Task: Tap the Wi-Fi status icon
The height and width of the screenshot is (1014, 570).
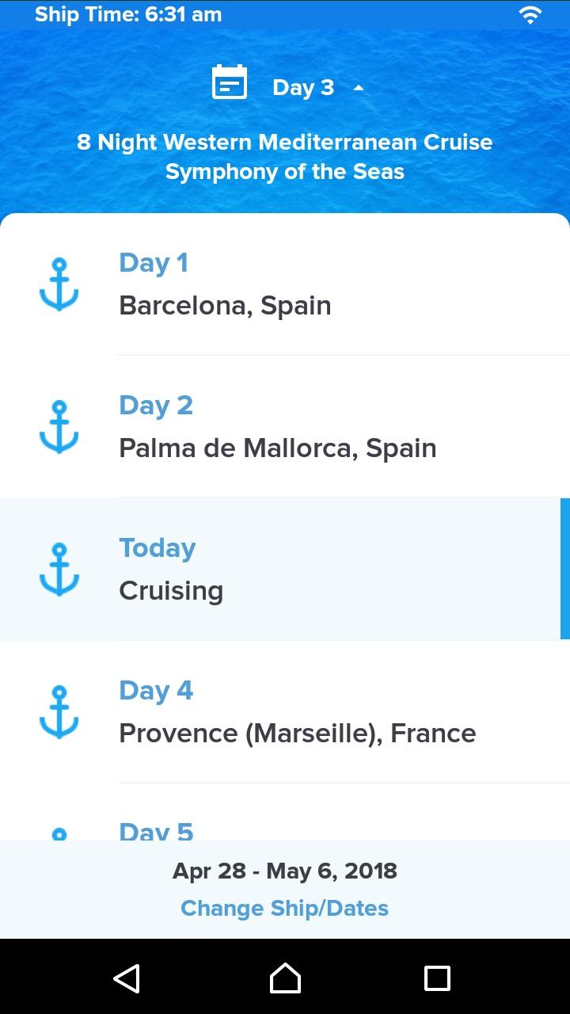Action: (x=529, y=14)
